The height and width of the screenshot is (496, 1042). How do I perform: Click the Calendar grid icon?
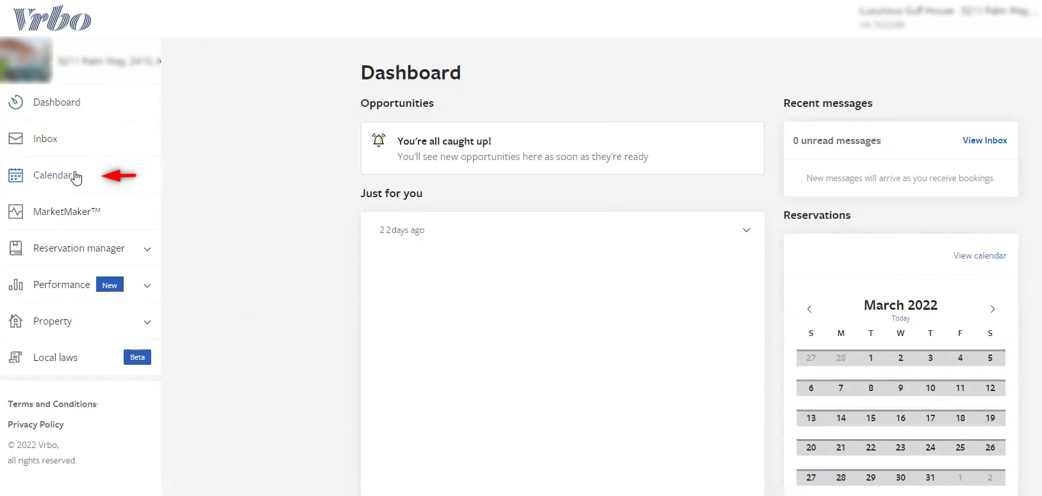coord(15,175)
